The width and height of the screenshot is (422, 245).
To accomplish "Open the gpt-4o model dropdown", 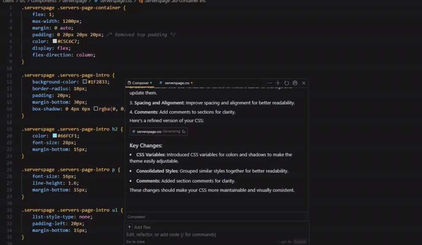I will coord(284,242).
